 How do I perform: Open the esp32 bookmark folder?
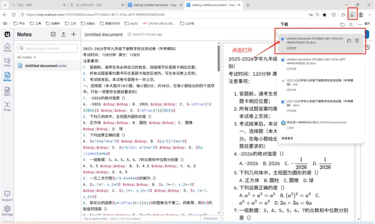(132, 23)
